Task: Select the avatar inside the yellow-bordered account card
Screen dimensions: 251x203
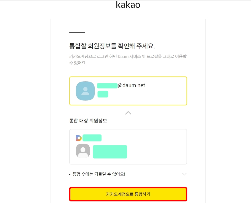Action: 85,91
